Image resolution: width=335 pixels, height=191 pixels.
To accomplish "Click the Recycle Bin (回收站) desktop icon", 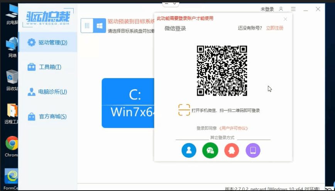I will pos(12,80).
